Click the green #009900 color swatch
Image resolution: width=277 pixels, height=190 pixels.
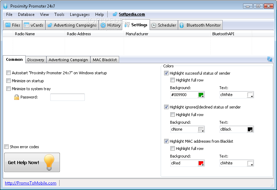tap(200, 95)
